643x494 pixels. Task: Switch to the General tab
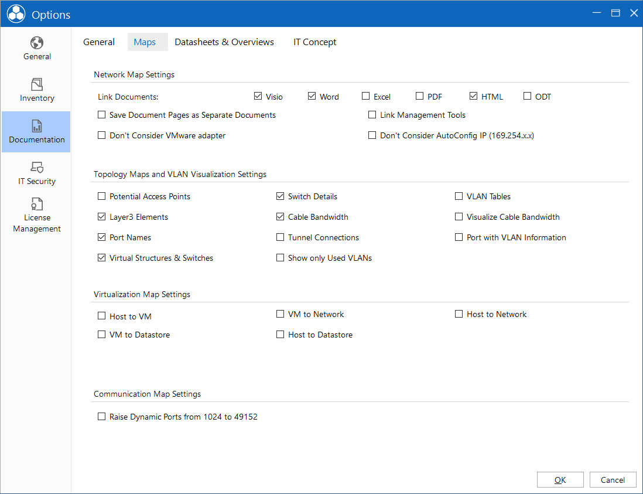(99, 42)
